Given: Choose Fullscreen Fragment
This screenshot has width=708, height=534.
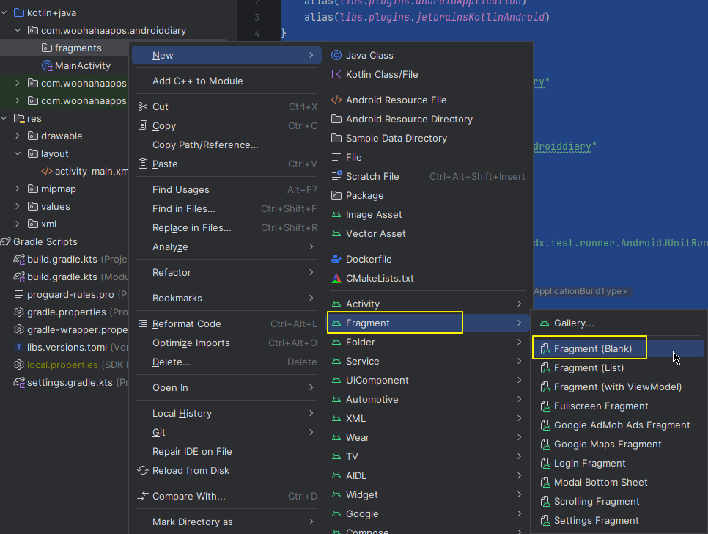Looking at the screenshot, I should (x=618, y=406).
